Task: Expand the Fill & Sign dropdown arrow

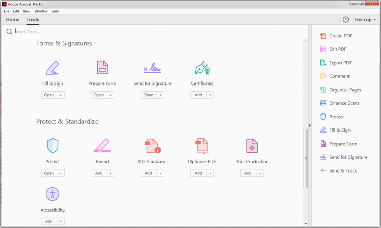Action: tap(61, 95)
